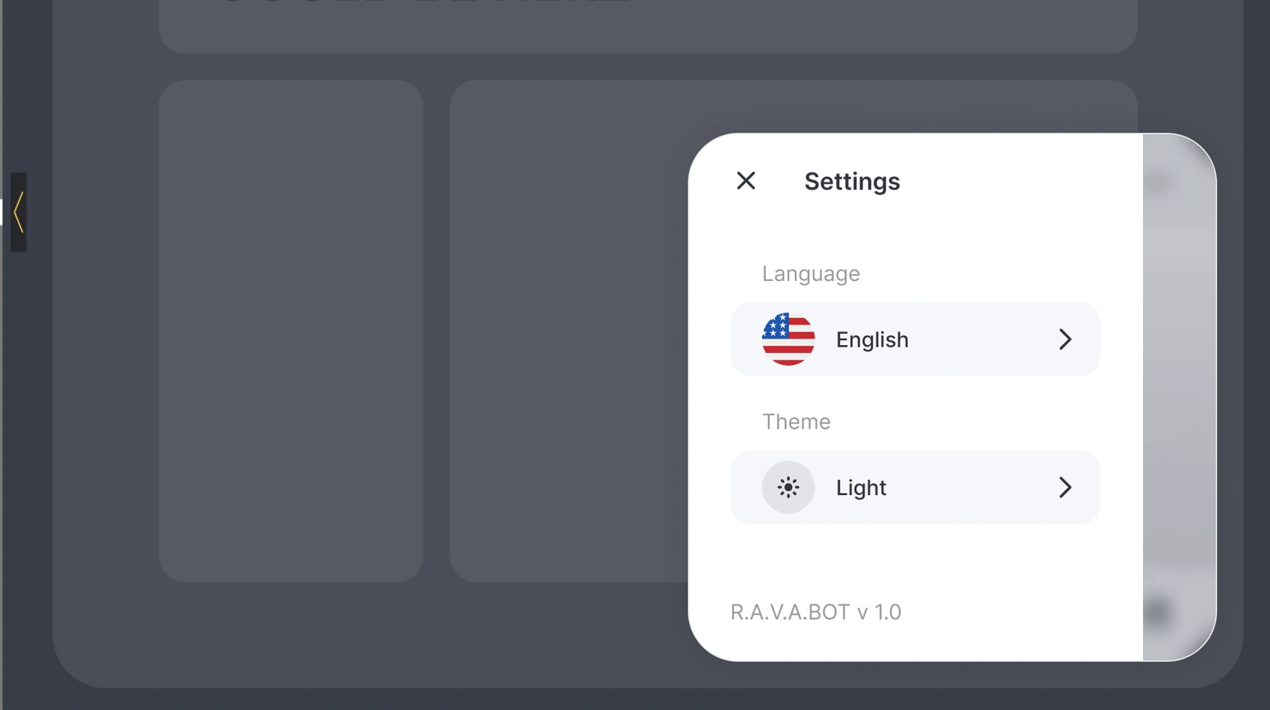The height and width of the screenshot is (710, 1270).
Task: Click the X icon to close Settings
Action: (745, 181)
